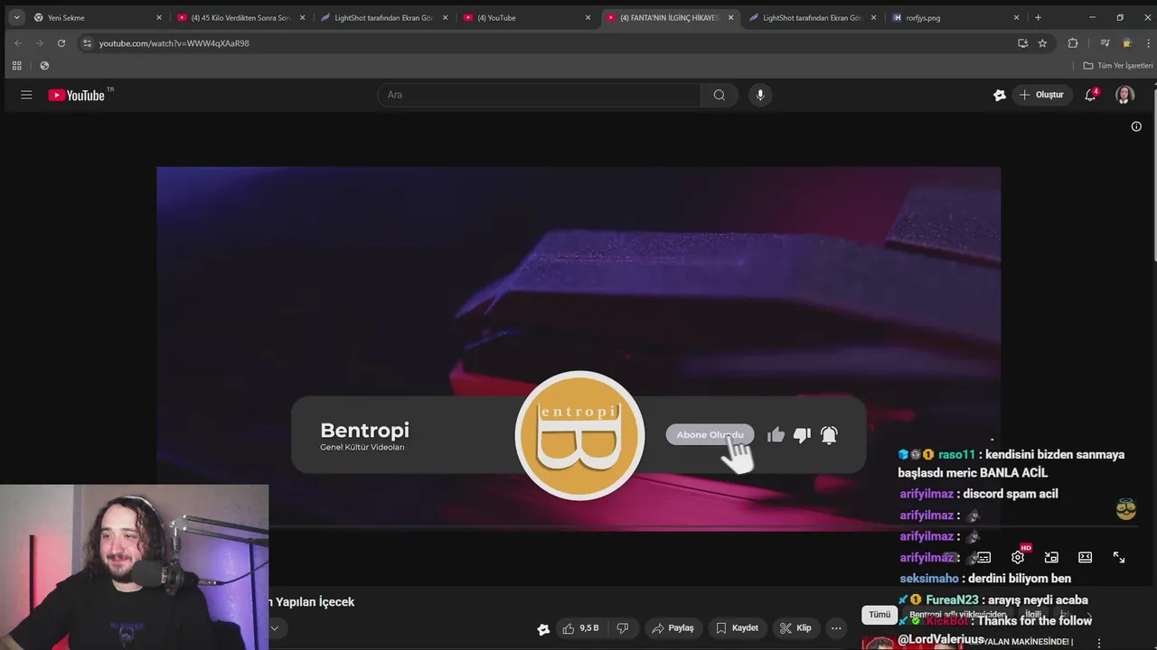The width and height of the screenshot is (1157, 650).
Task: Click the star-shaped icon beside Oluştur
Action: [x=999, y=95]
